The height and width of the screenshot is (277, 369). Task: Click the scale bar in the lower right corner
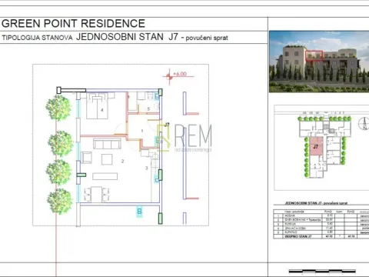click(322, 271)
